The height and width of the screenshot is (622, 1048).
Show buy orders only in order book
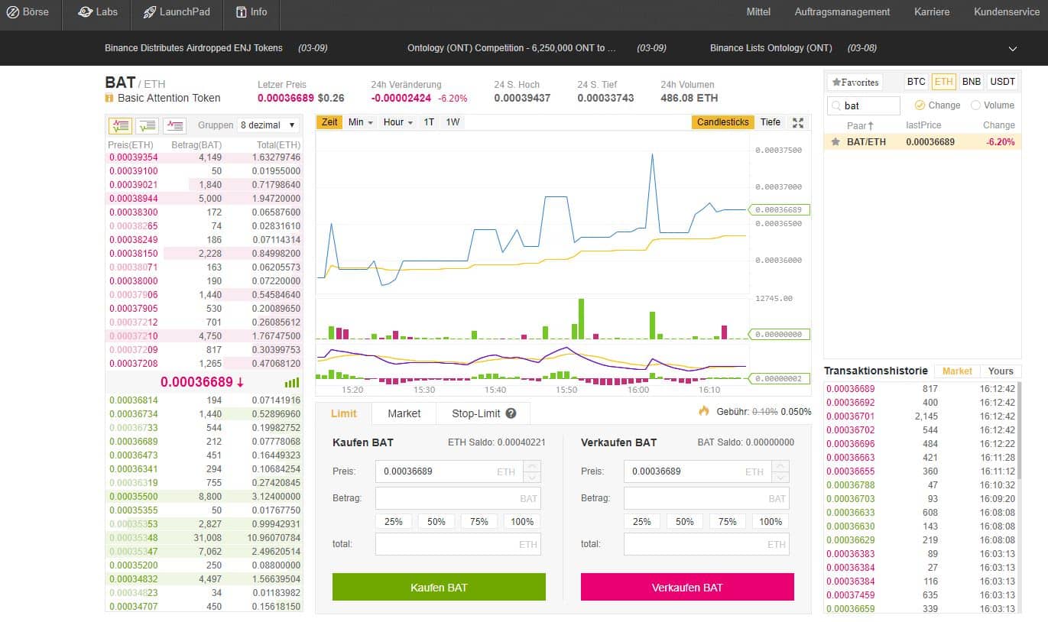(x=148, y=125)
